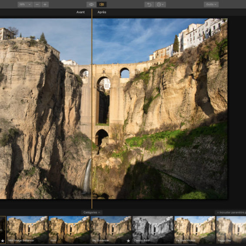
Task: Apply the Mild Image Enhancer preset
Action: click(27, 229)
